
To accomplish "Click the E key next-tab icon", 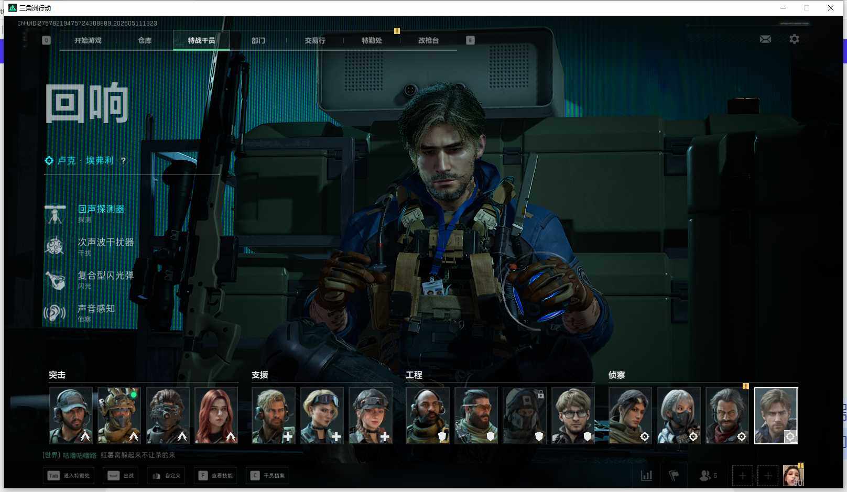I will 470,40.
